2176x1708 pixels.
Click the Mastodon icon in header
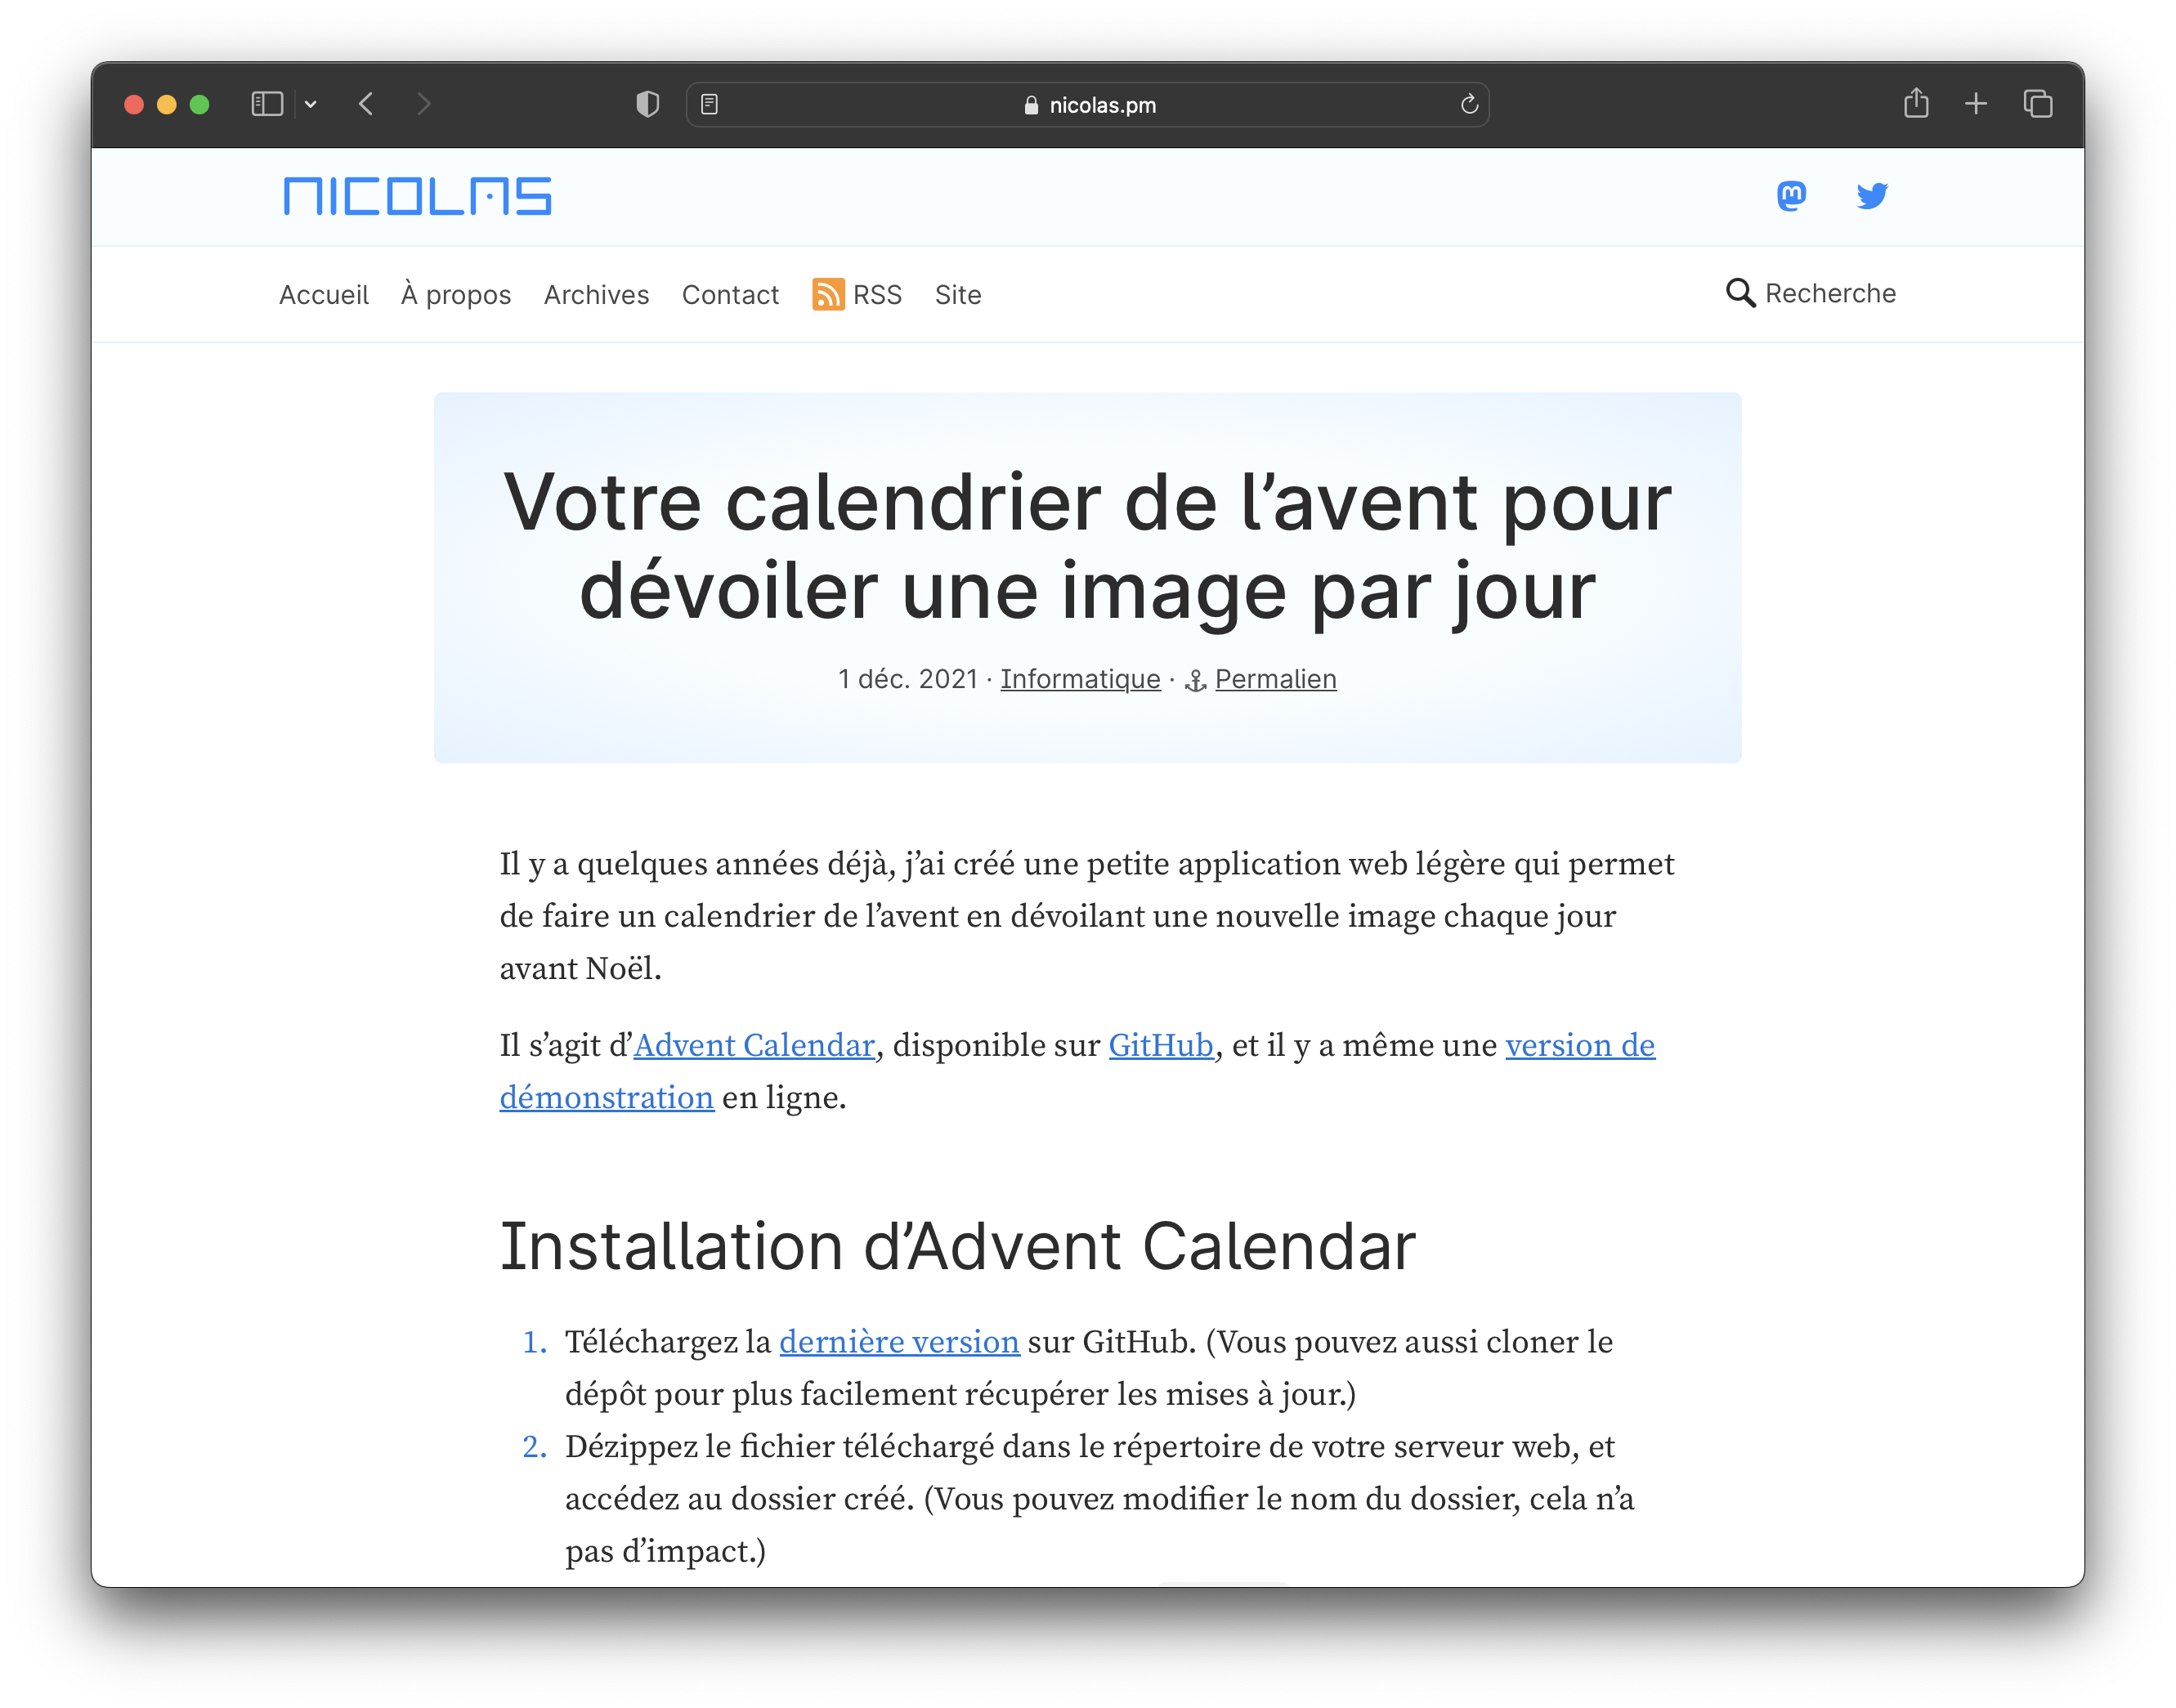1791,194
